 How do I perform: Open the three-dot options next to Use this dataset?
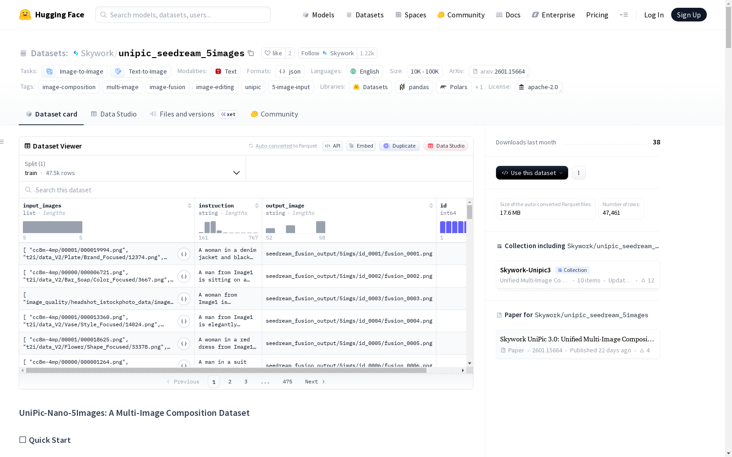579,173
